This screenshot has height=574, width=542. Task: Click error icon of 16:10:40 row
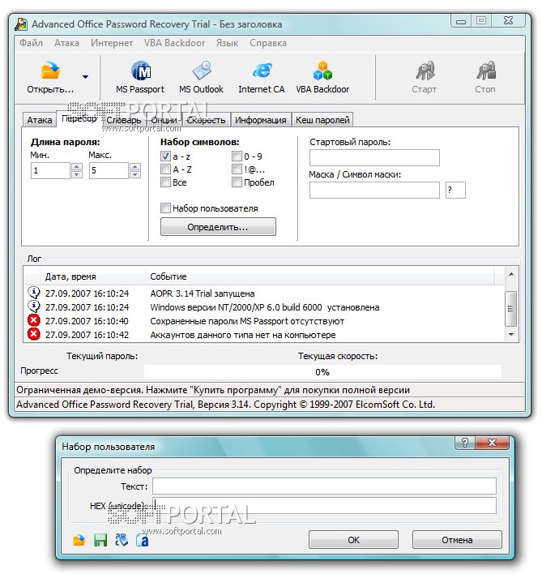[x=34, y=320]
